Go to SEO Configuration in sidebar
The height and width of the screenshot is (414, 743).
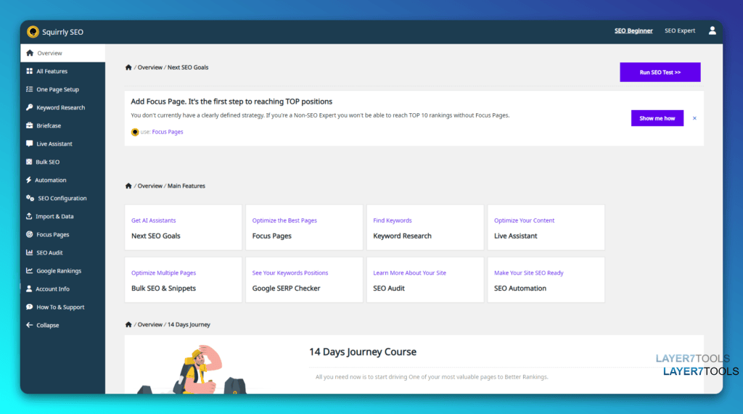coord(62,198)
